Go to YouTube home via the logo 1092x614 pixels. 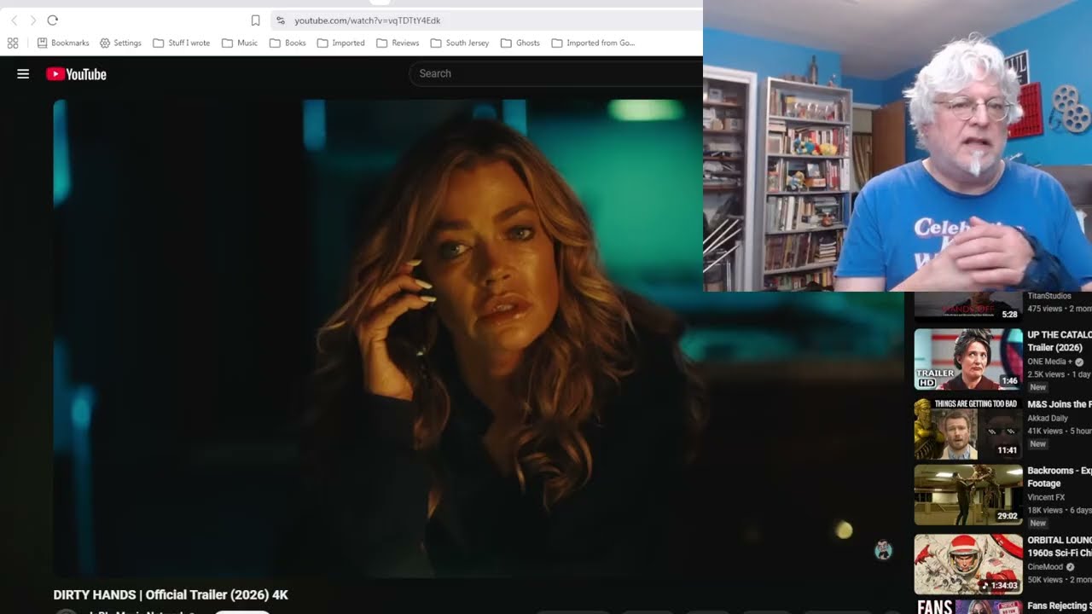(x=77, y=74)
